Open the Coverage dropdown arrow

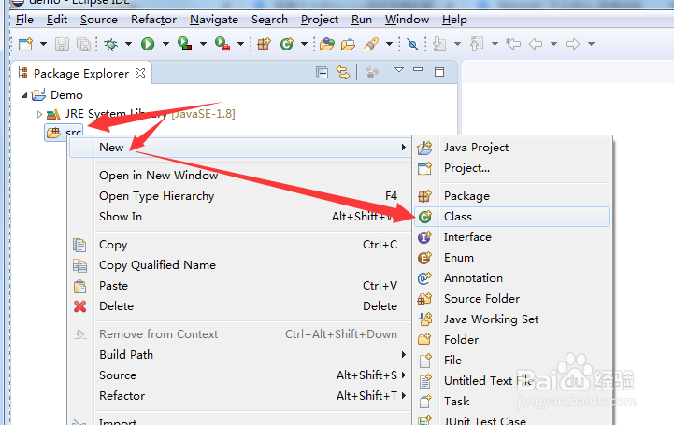(x=203, y=44)
